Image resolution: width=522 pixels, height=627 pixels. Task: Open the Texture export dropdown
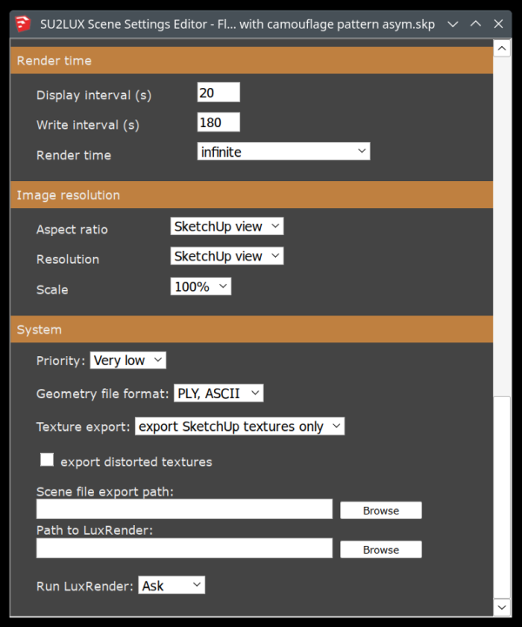(x=239, y=426)
